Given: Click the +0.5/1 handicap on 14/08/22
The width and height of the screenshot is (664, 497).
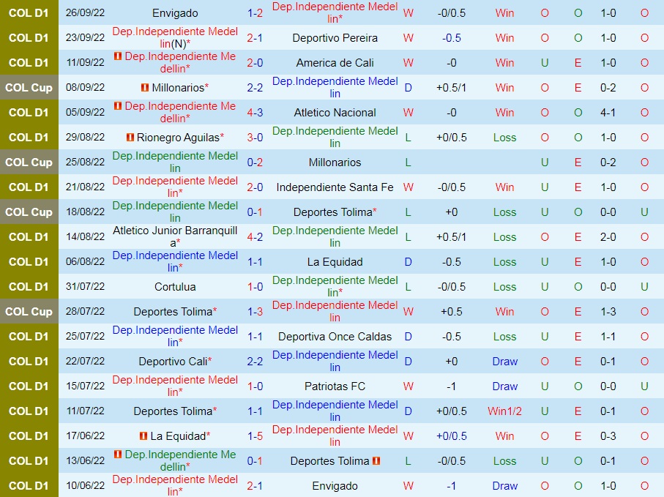Looking at the screenshot, I should tap(452, 237).
